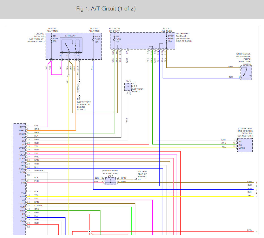This screenshot has width=264, height=238.
Task: Click the ORG wire label beside MREL
Action: point(37,129)
